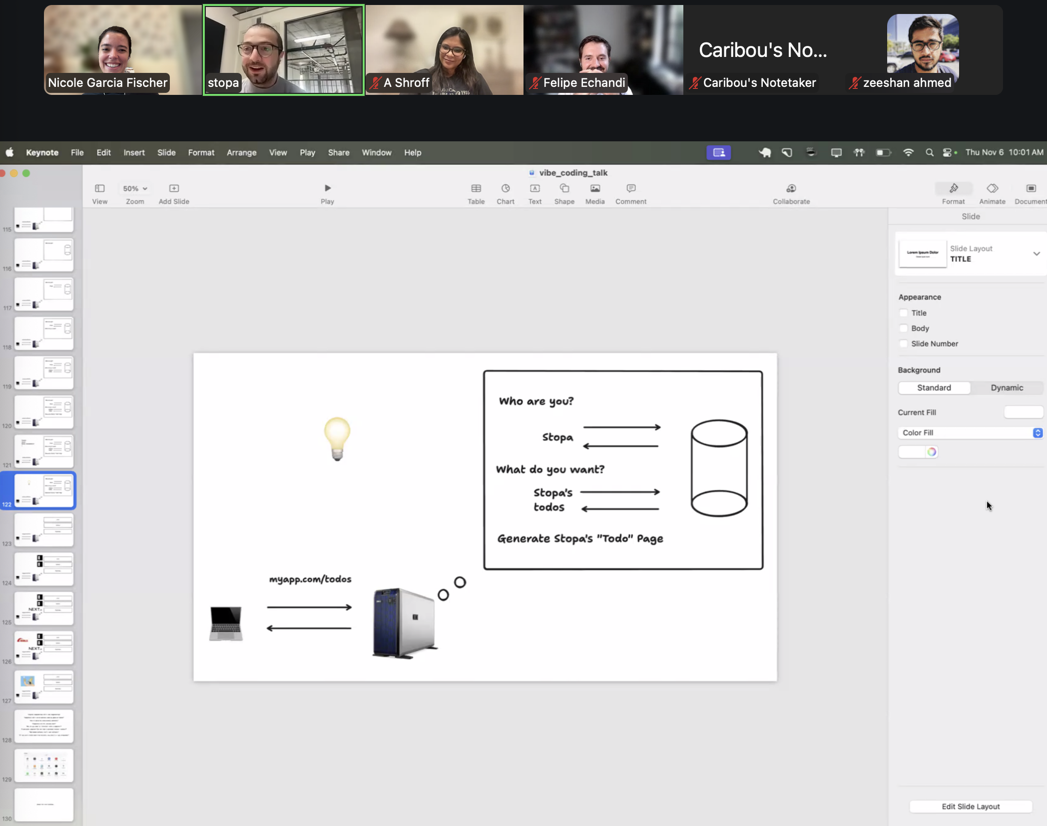Viewport: 1047px width, 826px height.
Task: Switch background to the Dynamic tab
Action: pyautogui.click(x=1007, y=388)
